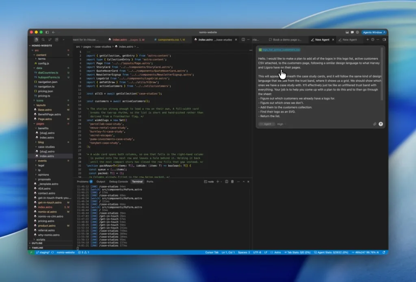Toggle the agent side panel icon

(384, 39)
